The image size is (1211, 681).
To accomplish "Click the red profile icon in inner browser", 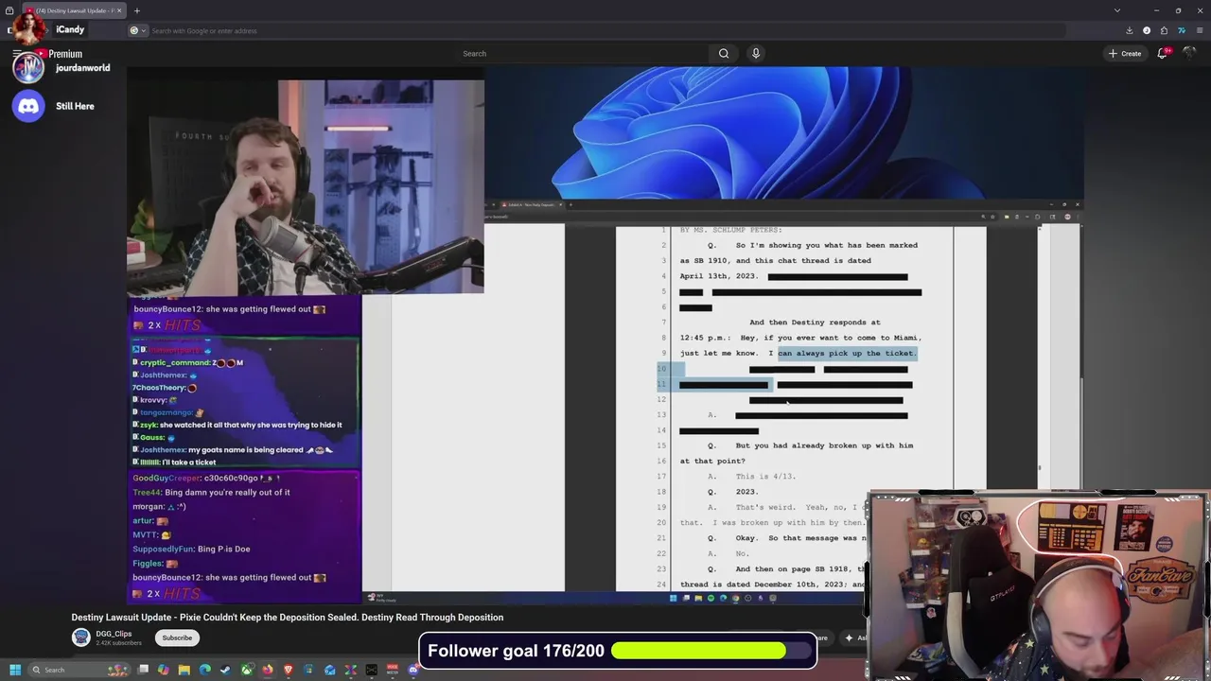I will [x=1067, y=217].
